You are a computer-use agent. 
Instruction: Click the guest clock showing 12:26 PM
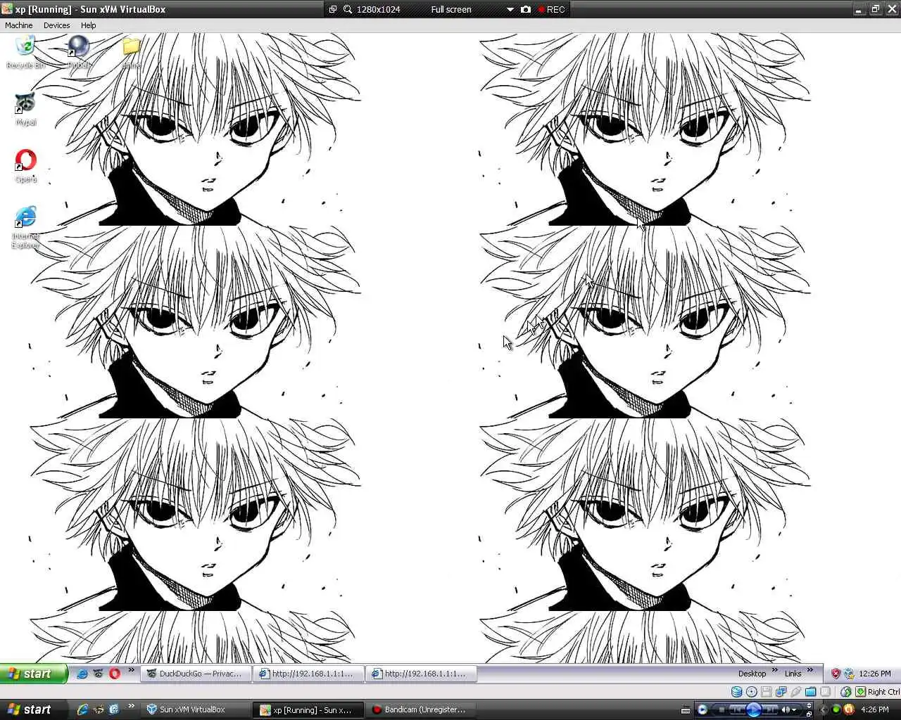point(875,674)
